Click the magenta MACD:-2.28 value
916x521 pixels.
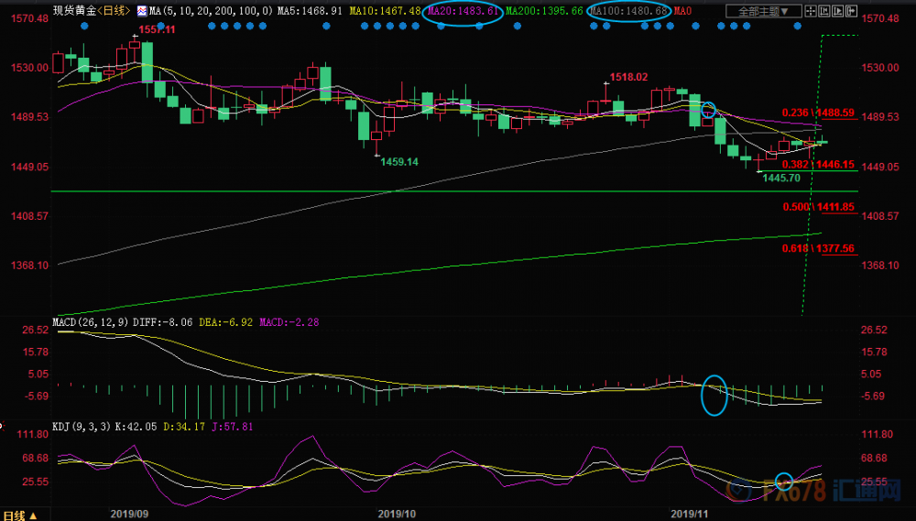coord(289,321)
